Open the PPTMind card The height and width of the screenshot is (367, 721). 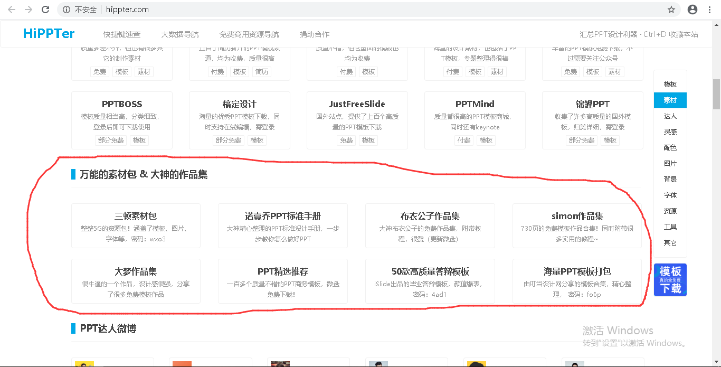click(x=475, y=120)
